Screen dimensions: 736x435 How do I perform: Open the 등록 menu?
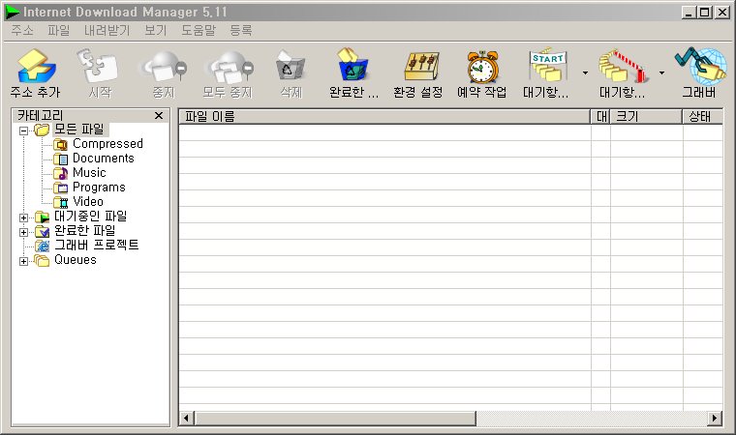241,31
